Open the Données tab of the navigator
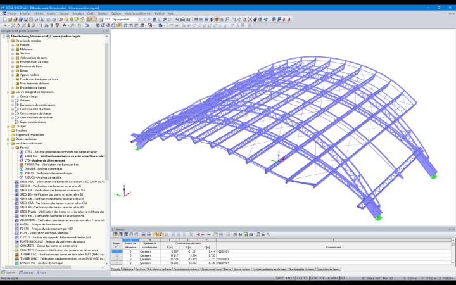The height and width of the screenshot is (285, 456). (9, 273)
